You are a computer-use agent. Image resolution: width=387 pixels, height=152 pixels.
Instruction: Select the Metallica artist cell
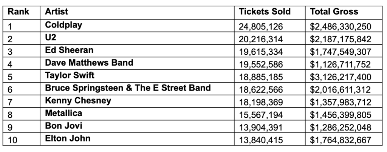tap(63, 113)
